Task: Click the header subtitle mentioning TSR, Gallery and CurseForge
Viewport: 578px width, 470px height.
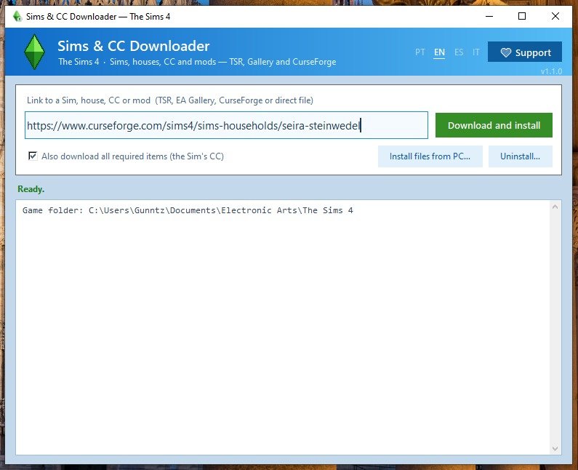Action: point(197,62)
